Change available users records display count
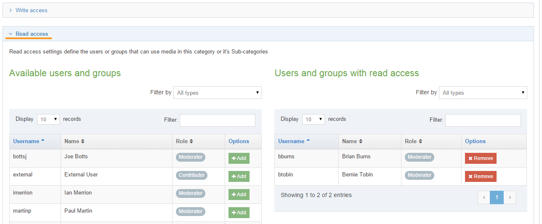The image size is (542, 224). point(48,120)
